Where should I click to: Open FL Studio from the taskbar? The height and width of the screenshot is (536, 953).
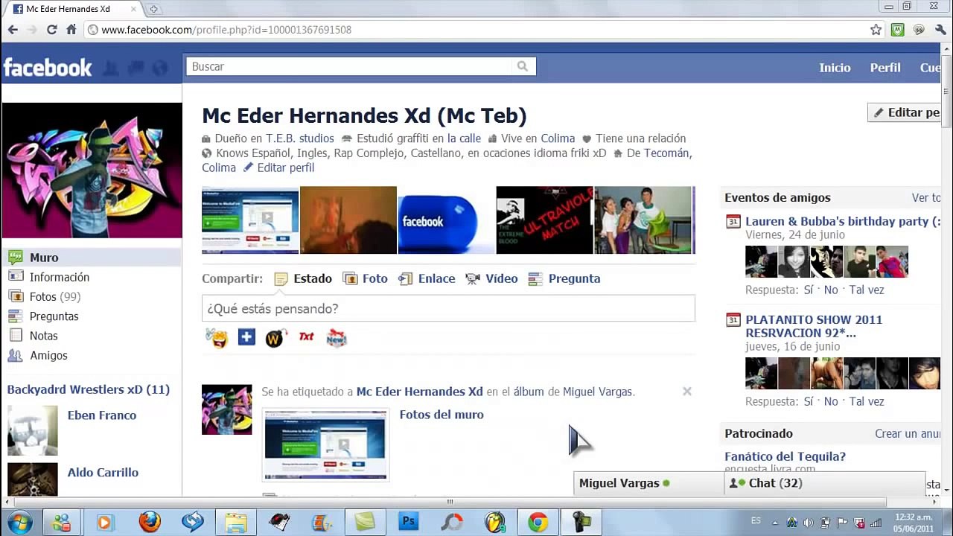click(x=494, y=522)
